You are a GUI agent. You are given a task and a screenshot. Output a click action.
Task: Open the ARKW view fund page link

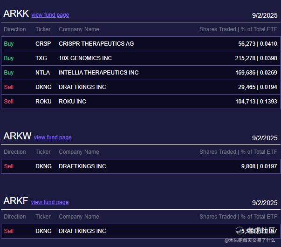pyautogui.click(x=53, y=137)
